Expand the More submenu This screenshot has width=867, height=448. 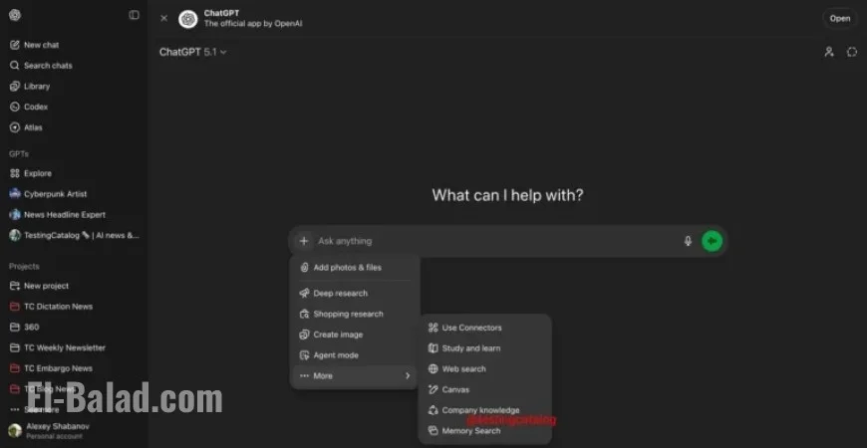[x=354, y=376]
